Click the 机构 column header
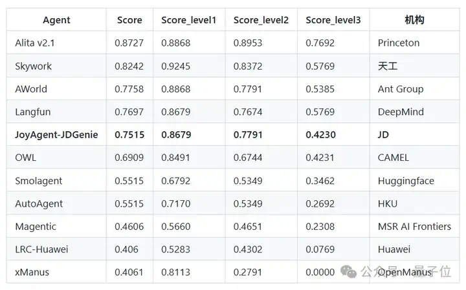Screen dimensions: 466x290 click(414, 20)
